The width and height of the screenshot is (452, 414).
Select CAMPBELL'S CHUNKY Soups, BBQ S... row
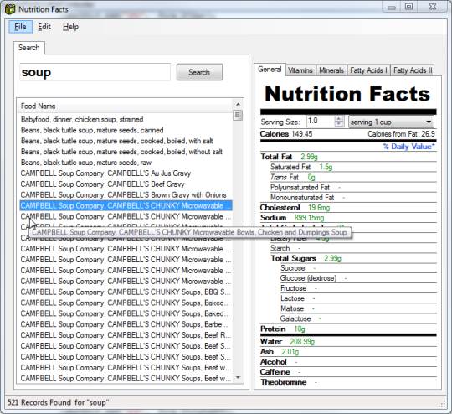tap(126, 292)
